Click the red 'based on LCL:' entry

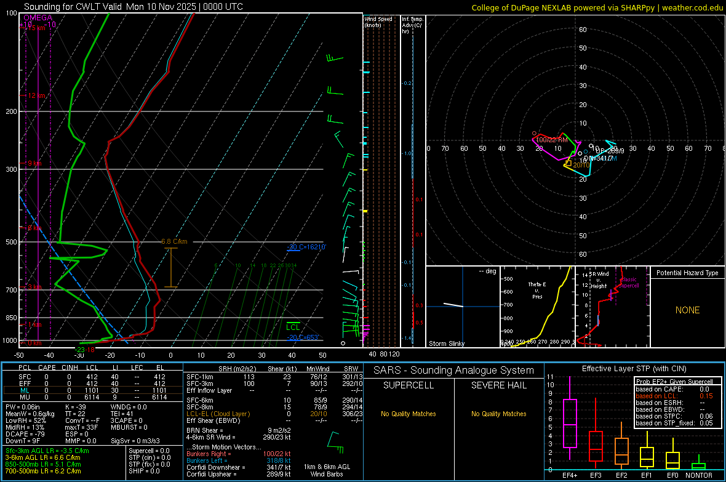click(x=656, y=396)
